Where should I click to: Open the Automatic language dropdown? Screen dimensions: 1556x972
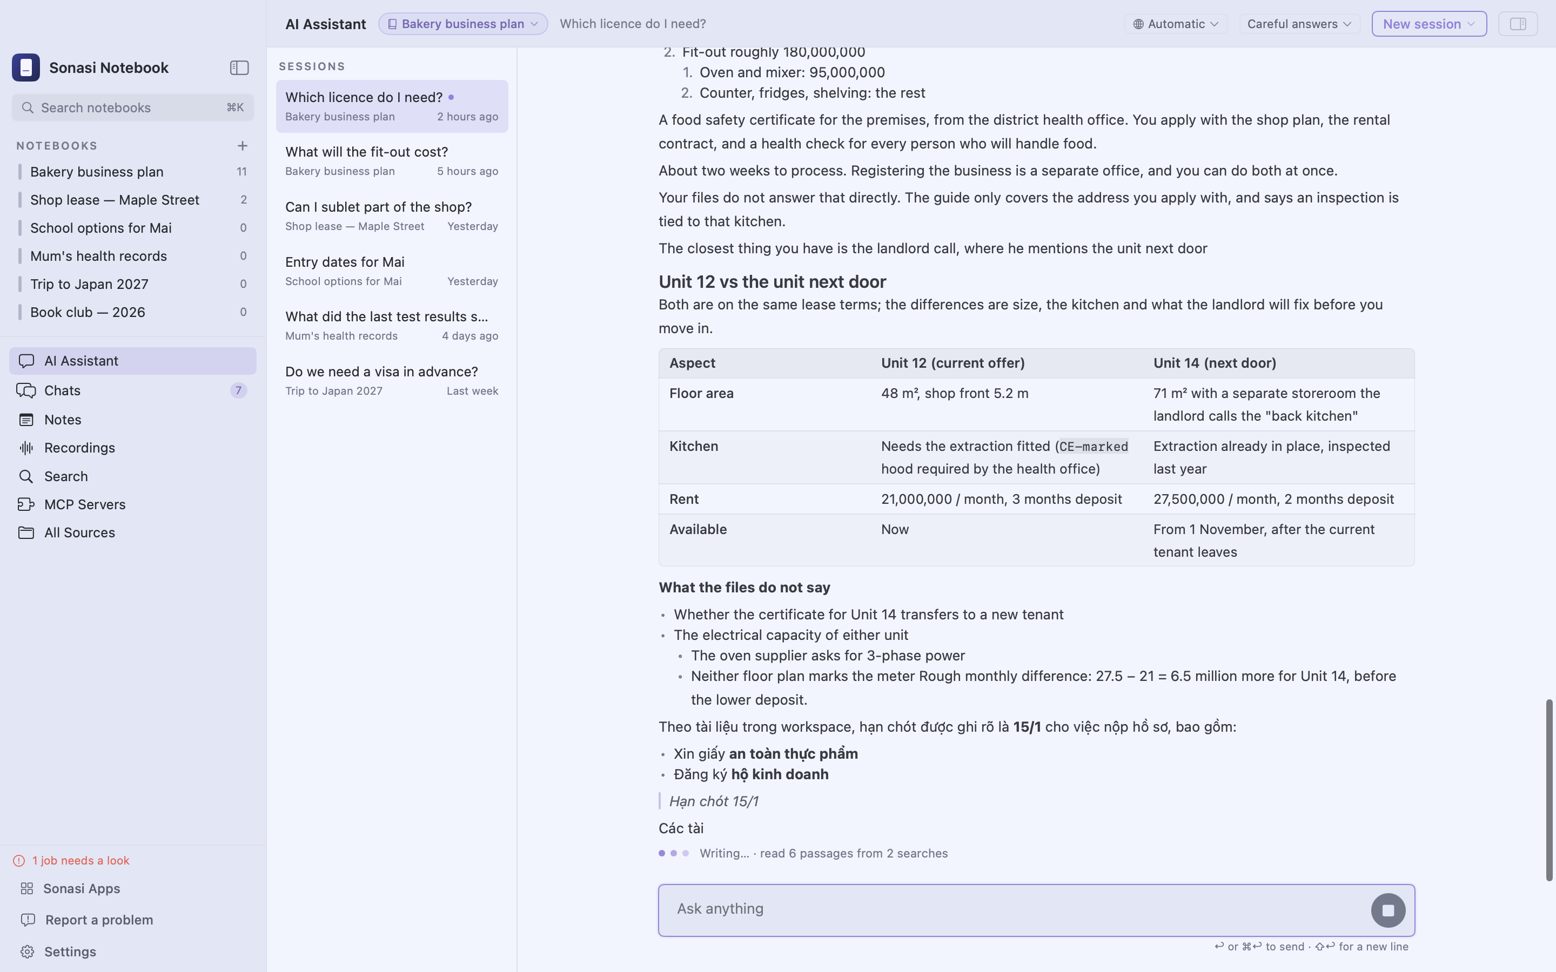coord(1176,24)
